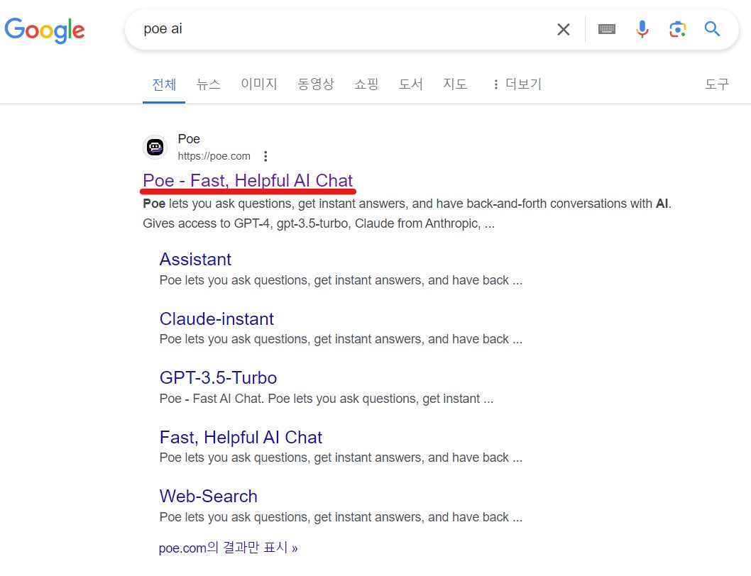Click the 'Poe' site name above URL

189,139
